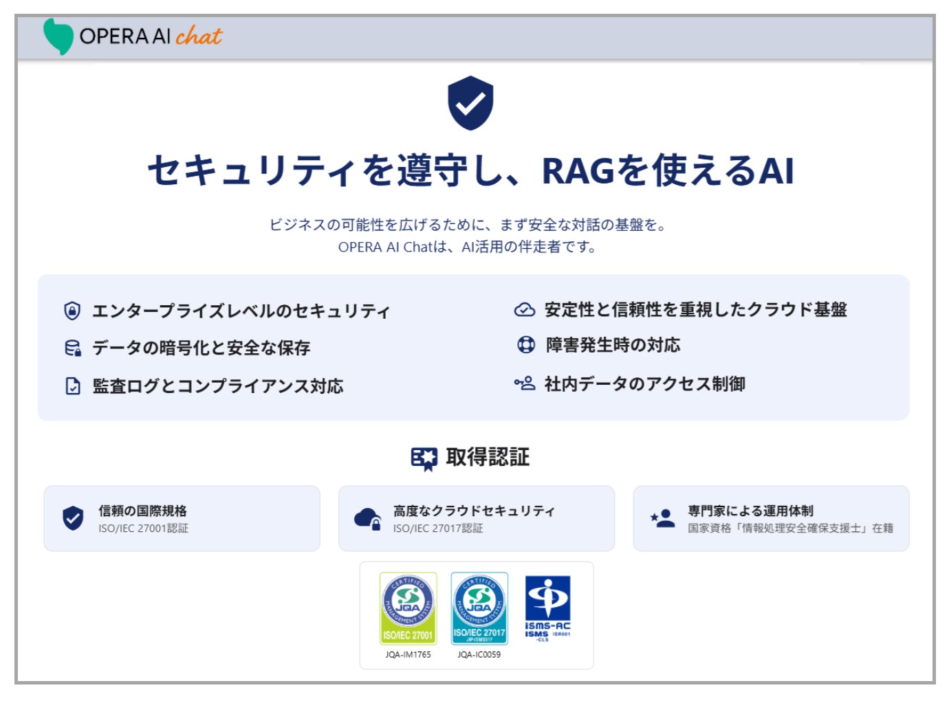Click the ISO/IEC 27017認証 text
The height and width of the screenshot is (701, 949).
coord(438,528)
